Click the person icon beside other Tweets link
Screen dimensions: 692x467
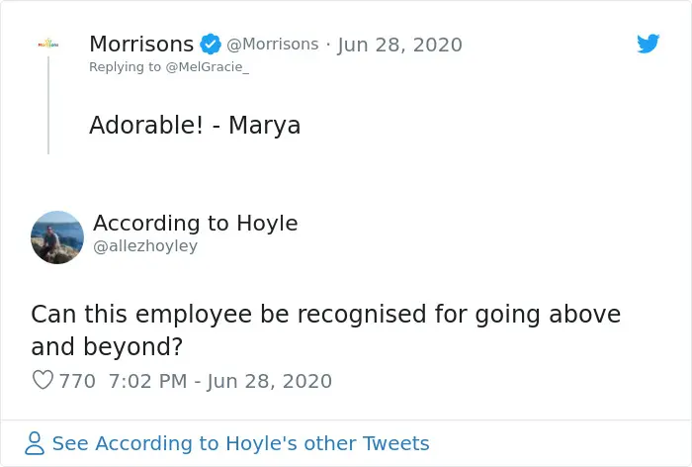coord(36,443)
